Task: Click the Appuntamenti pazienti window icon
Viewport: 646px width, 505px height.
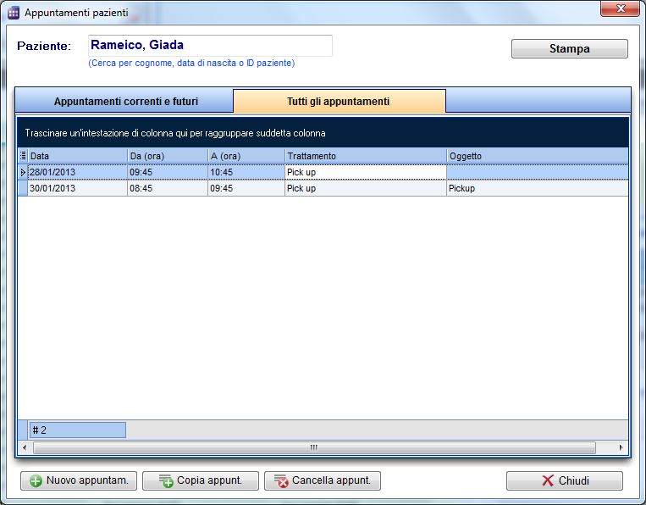Action: (14, 13)
